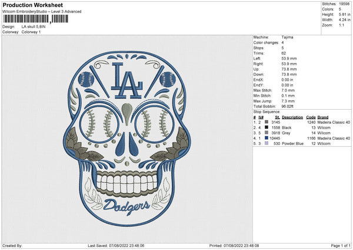The width and height of the screenshot is (353, 250).
Task: Click the Madeira Classic 40 brand in row one
Action: click(334, 122)
